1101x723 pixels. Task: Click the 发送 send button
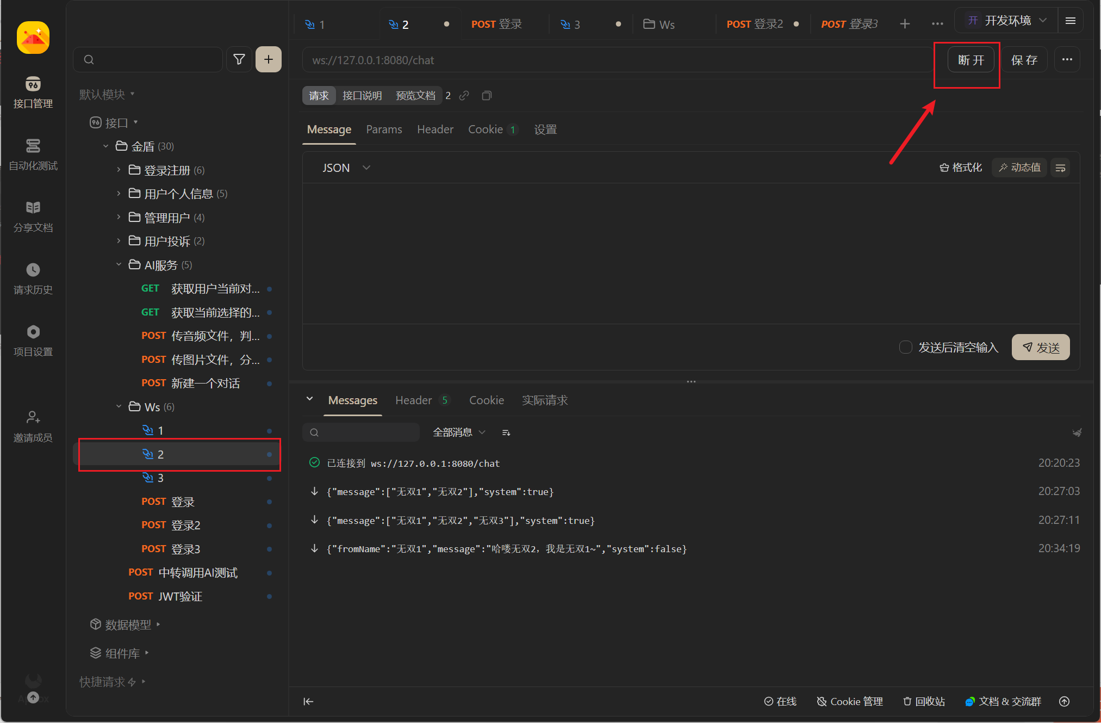(x=1040, y=347)
